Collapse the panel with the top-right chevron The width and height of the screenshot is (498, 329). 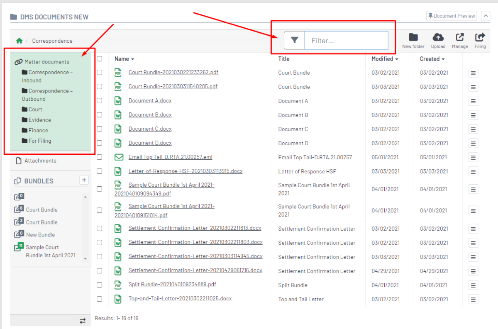486,15
